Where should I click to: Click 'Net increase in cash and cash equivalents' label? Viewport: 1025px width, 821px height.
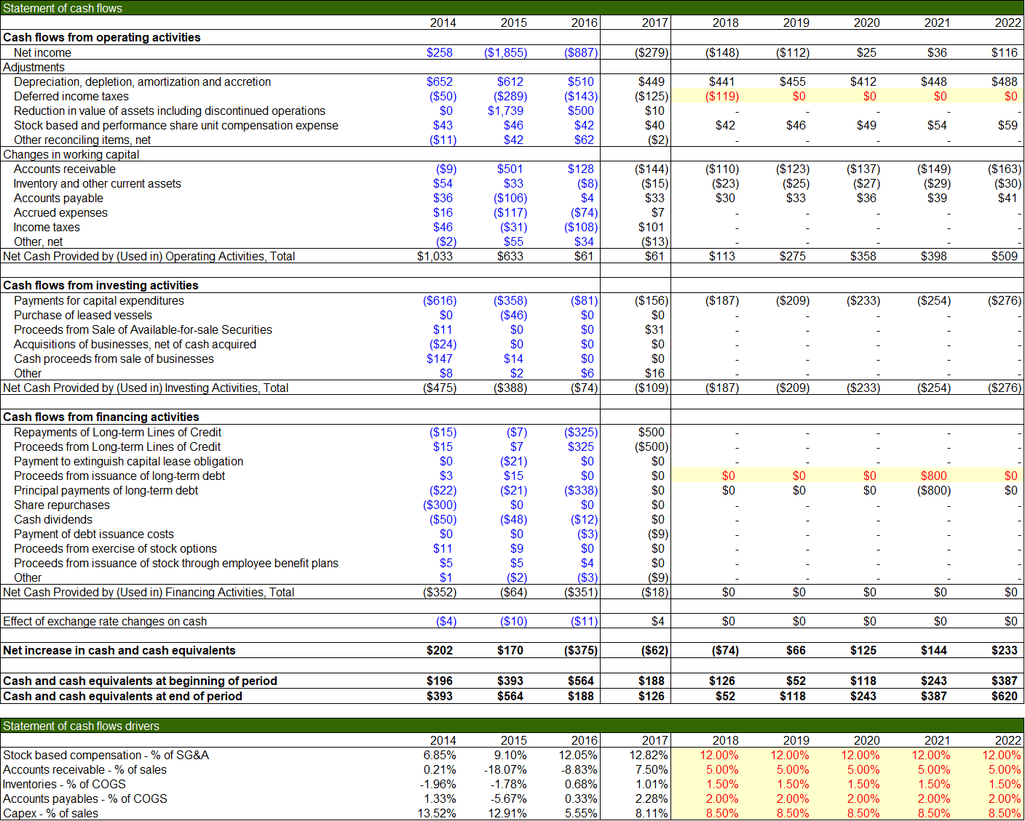119,650
